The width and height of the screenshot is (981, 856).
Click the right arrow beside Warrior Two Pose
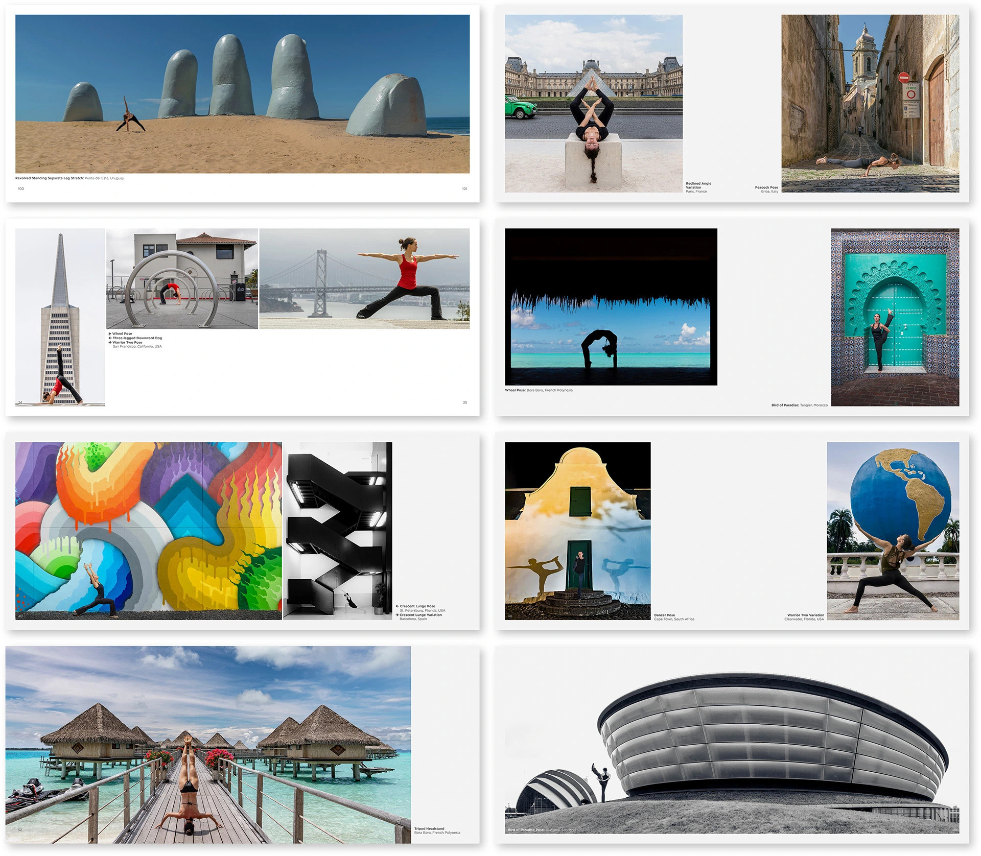pos(110,342)
